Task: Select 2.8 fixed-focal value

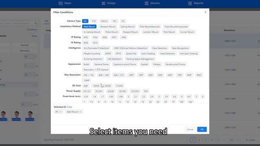Action: click(152, 97)
